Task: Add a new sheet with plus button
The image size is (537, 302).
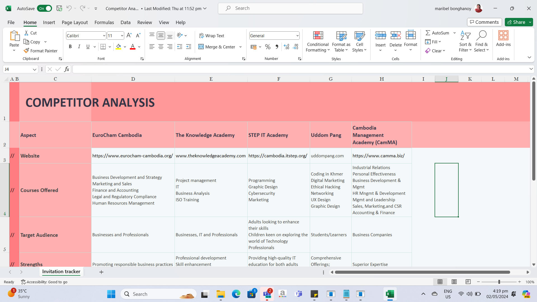Action: click(x=101, y=272)
